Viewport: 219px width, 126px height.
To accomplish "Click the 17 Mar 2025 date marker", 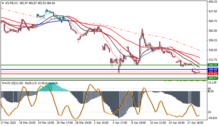I will 8,123.
